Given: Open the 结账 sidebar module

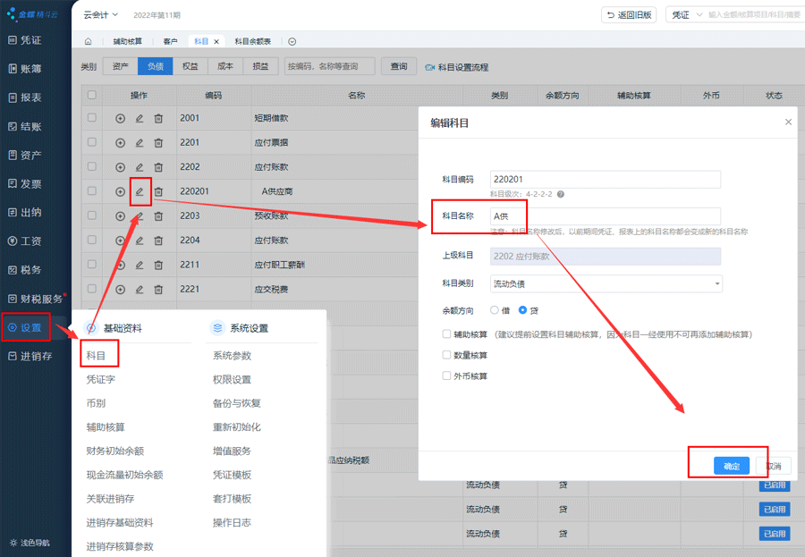Looking at the screenshot, I should click(x=25, y=126).
